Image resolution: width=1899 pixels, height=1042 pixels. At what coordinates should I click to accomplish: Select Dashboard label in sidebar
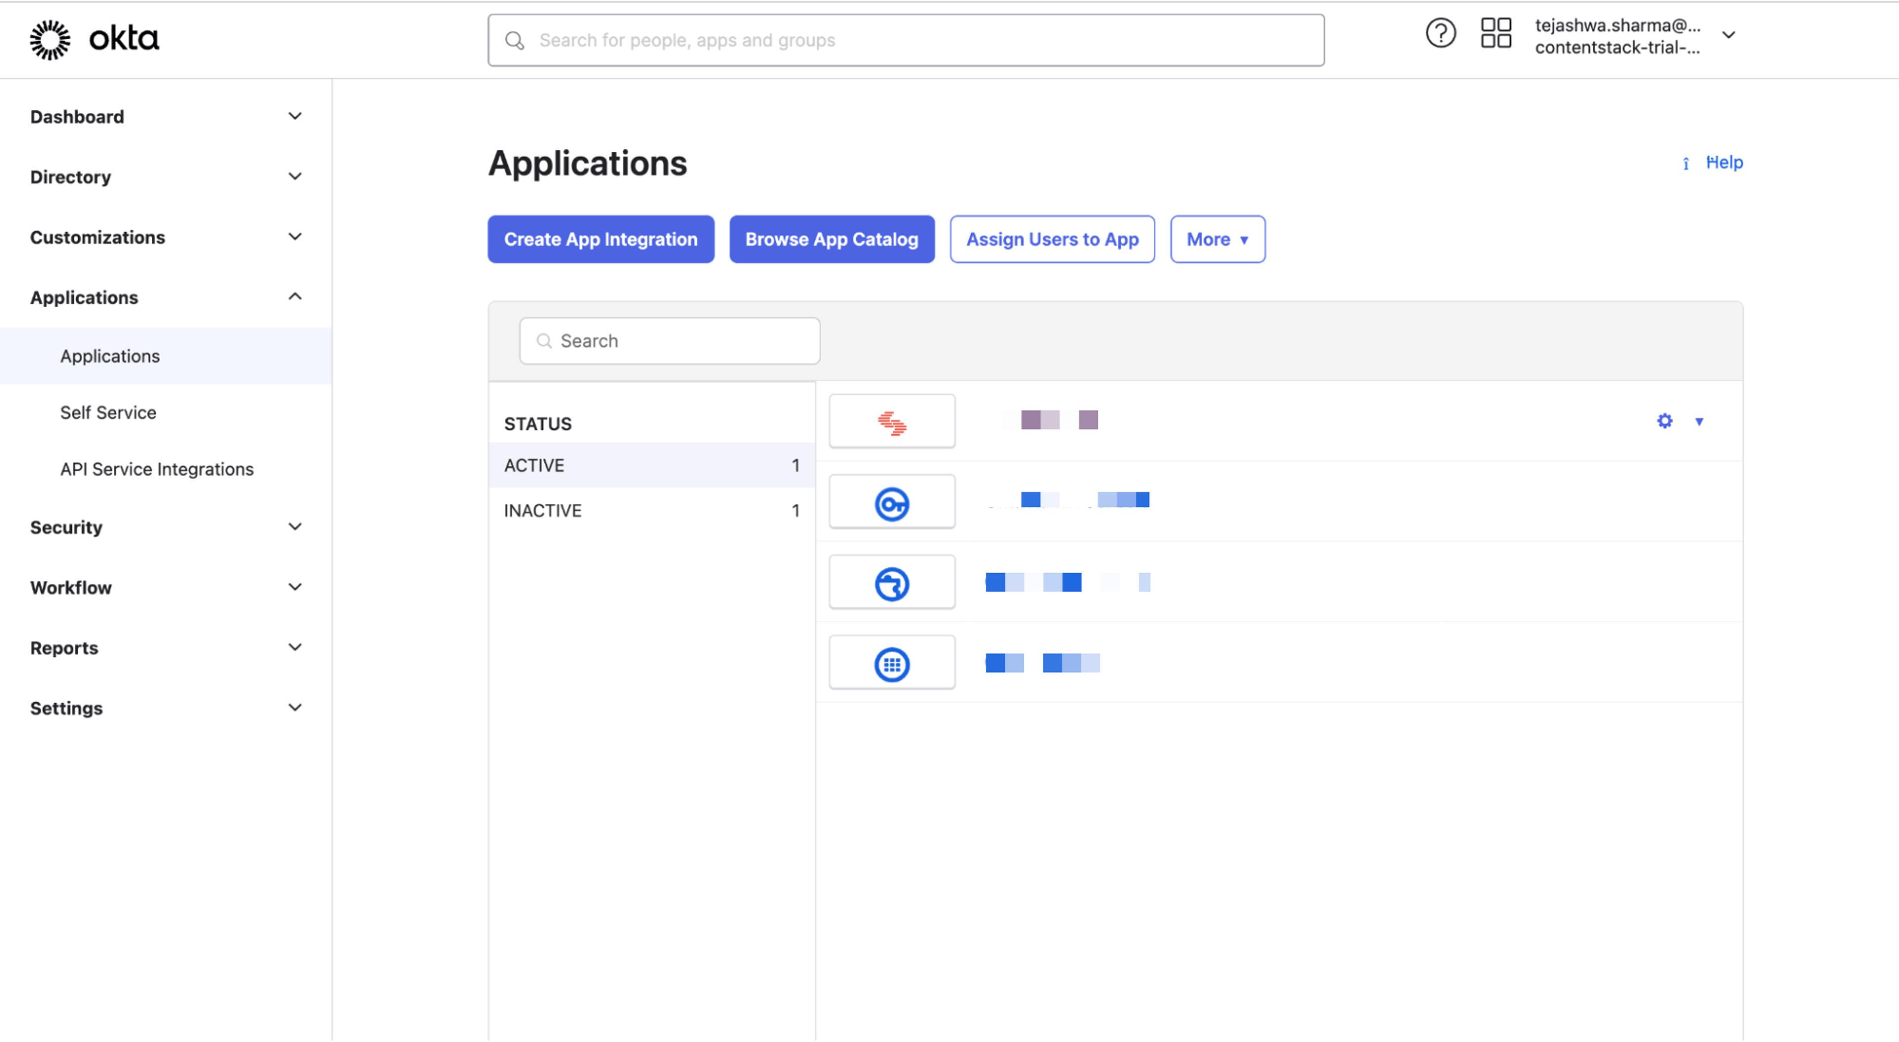coord(77,117)
